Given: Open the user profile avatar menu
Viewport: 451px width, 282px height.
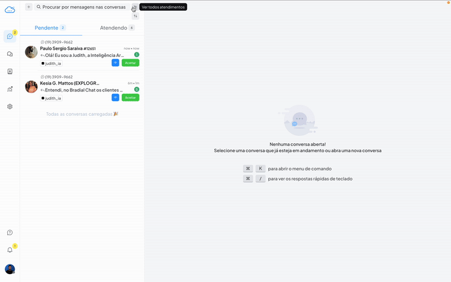Looking at the screenshot, I should (x=10, y=269).
